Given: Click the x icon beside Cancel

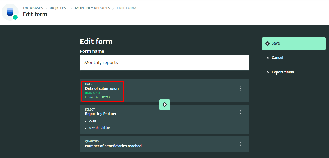Looking at the screenshot, I should [268, 58].
